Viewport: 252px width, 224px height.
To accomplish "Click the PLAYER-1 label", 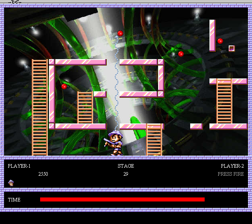I will pos(19,166).
